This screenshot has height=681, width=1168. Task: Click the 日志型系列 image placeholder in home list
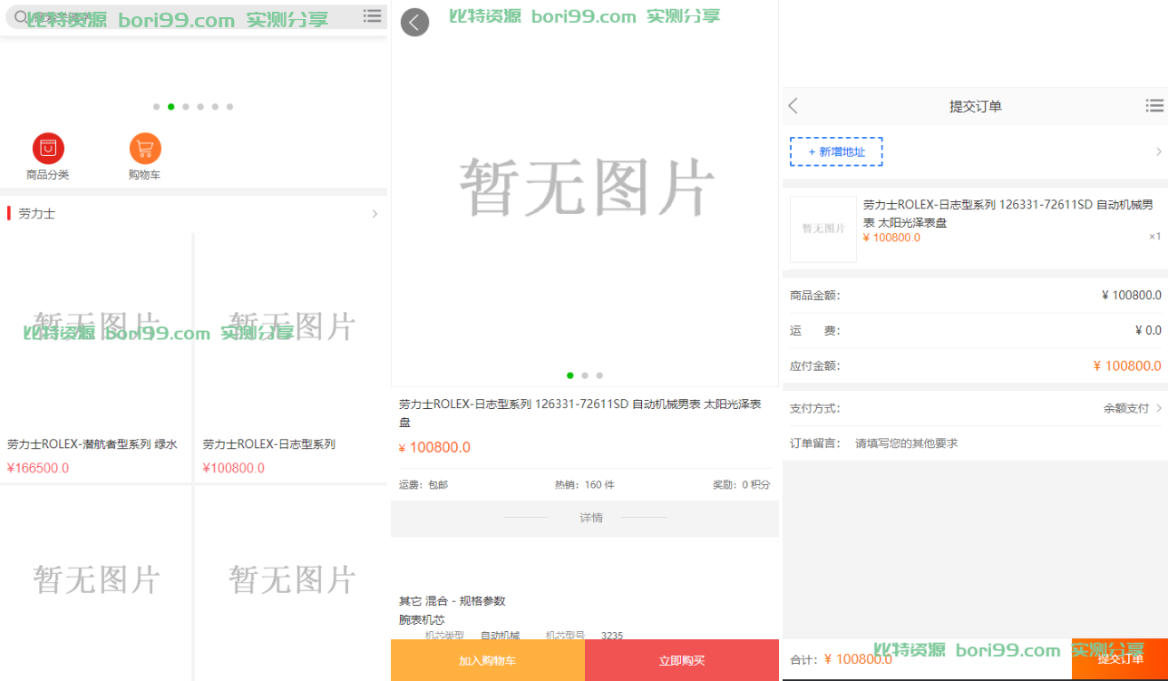point(291,326)
